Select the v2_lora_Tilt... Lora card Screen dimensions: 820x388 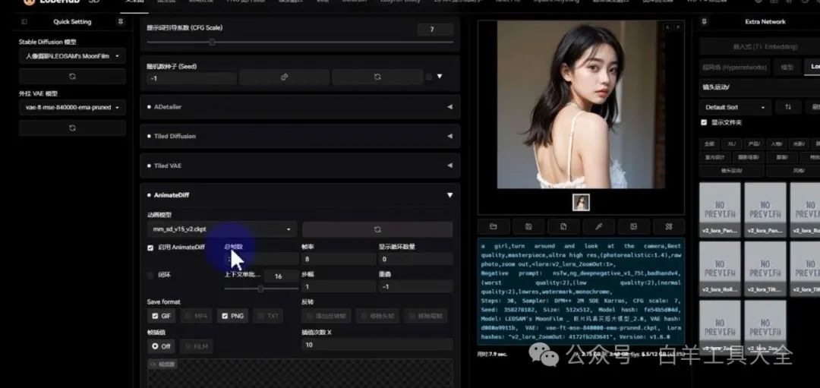pyautogui.click(x=765, y=268)
